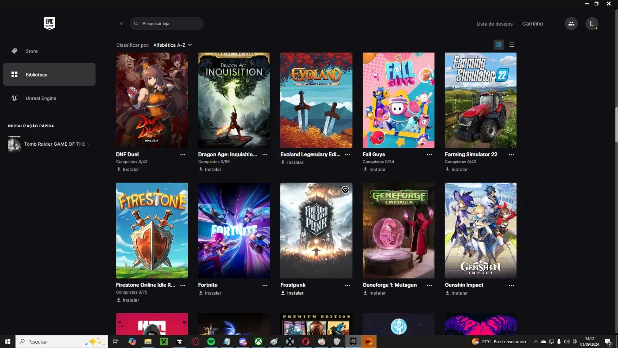Open options menu for Frostpunk
Viewport: 618px width, 348px height.
coord(347,285)
